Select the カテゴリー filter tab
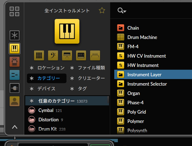The image size is (192, 146). tap(47, 78)
